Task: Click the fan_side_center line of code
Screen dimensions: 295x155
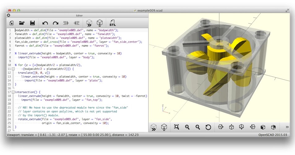Action: pos(79,42)
